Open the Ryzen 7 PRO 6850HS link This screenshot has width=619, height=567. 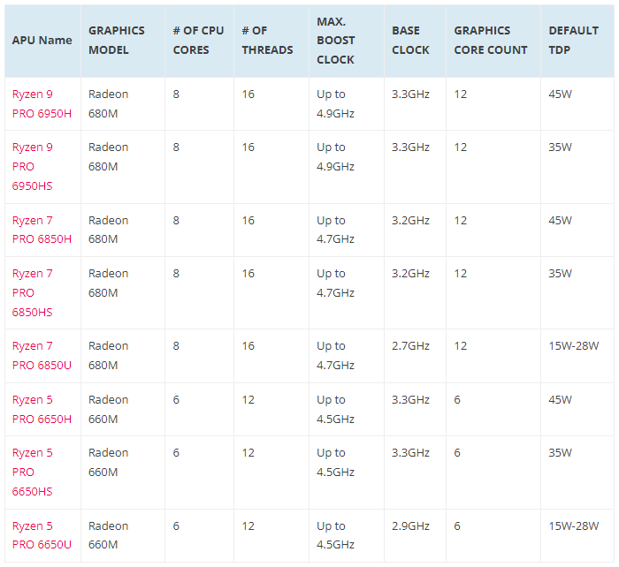33,292
